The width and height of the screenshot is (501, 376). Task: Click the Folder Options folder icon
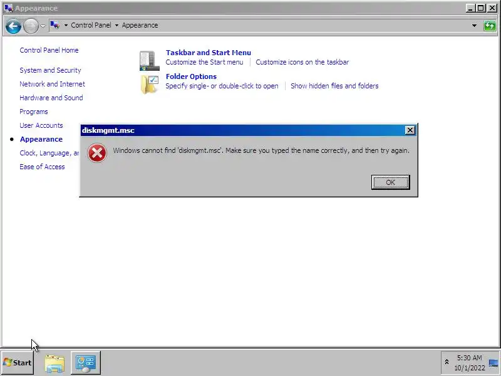tap(149, 84)
